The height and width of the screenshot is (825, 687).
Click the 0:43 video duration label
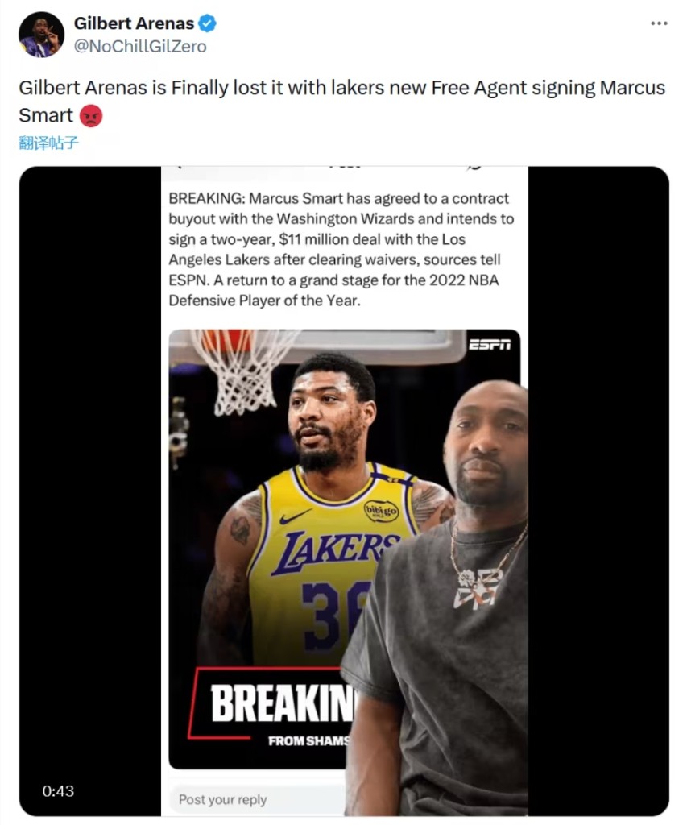pos(58,791)
